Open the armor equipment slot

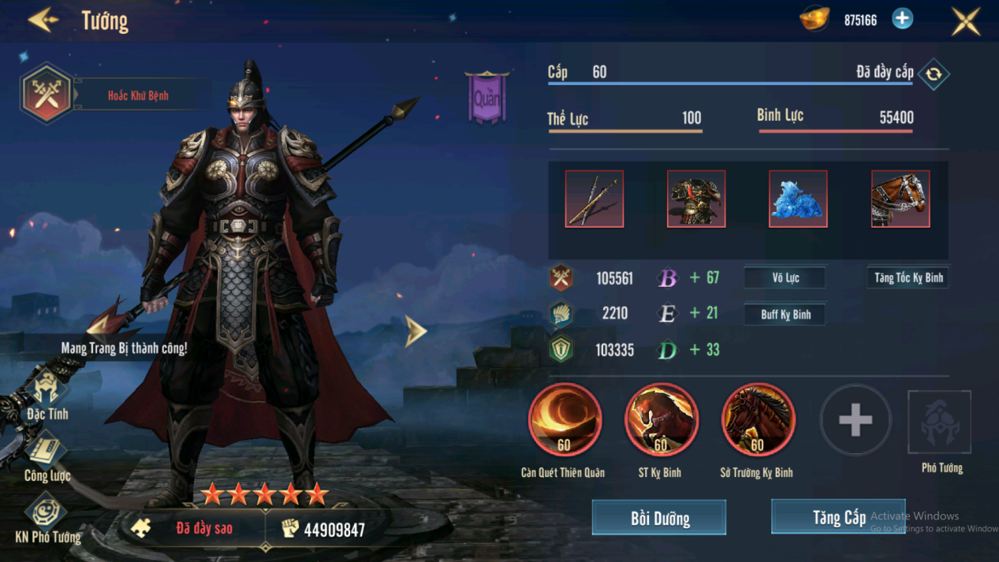click(696, 199)
